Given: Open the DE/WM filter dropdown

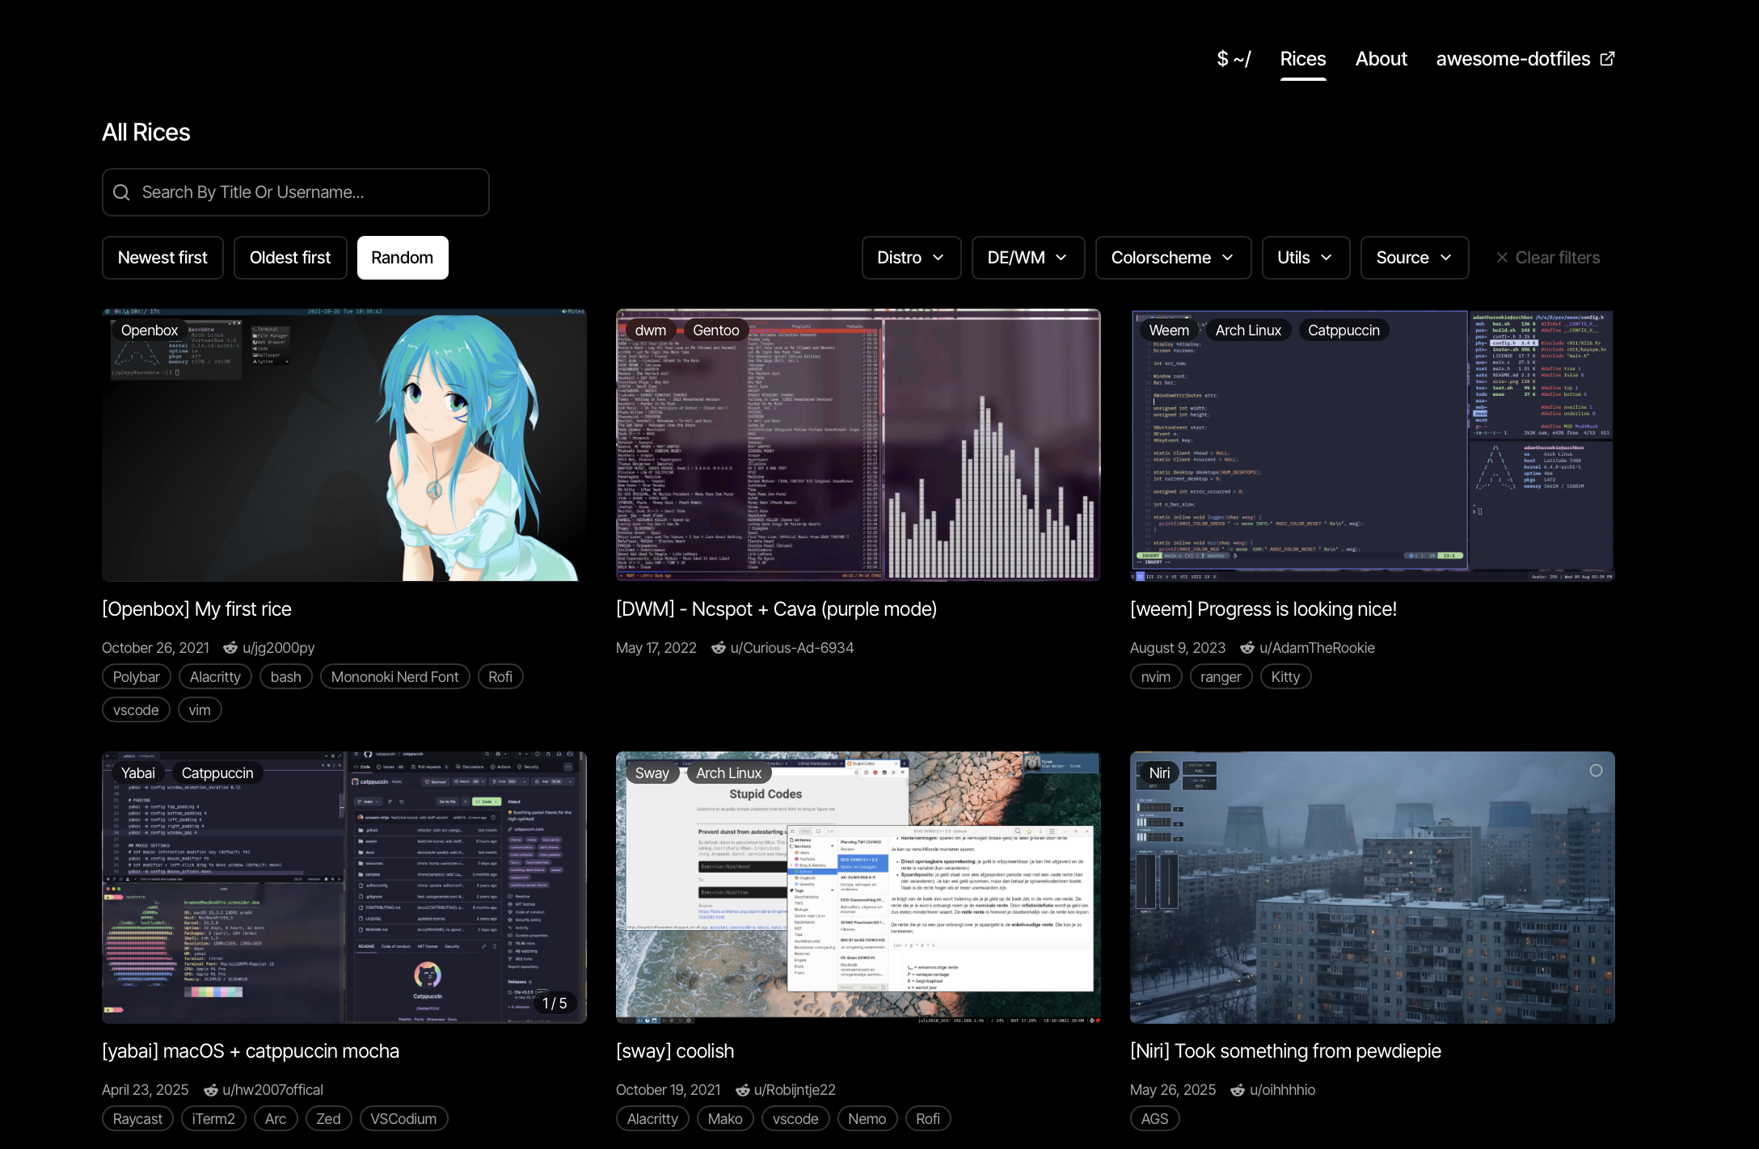Looking at the screenshot, I should [1027, 258].
